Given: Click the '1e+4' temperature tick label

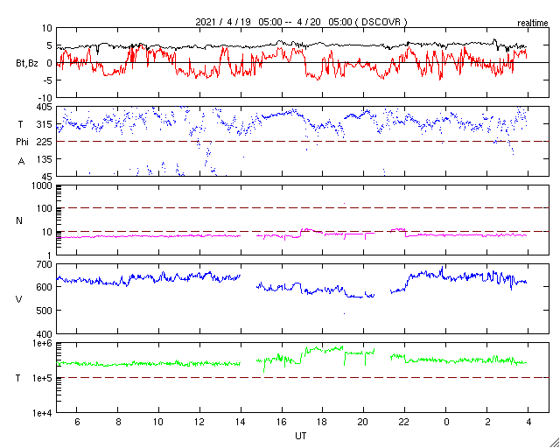Looking at the screenshot, I should point(42,413).
